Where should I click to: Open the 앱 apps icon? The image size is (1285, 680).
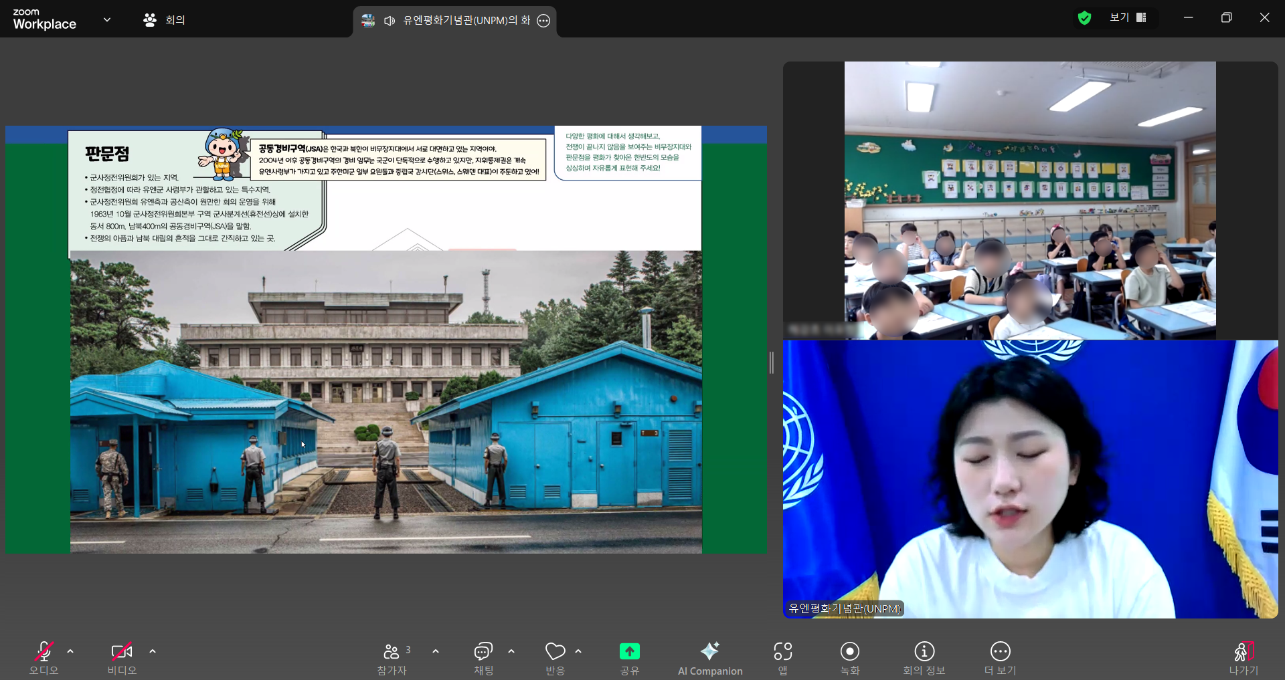[782, 652]
